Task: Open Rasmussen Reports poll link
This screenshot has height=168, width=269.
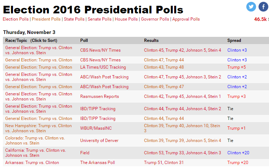Action: pyautogui.click(x=99, y=96)
